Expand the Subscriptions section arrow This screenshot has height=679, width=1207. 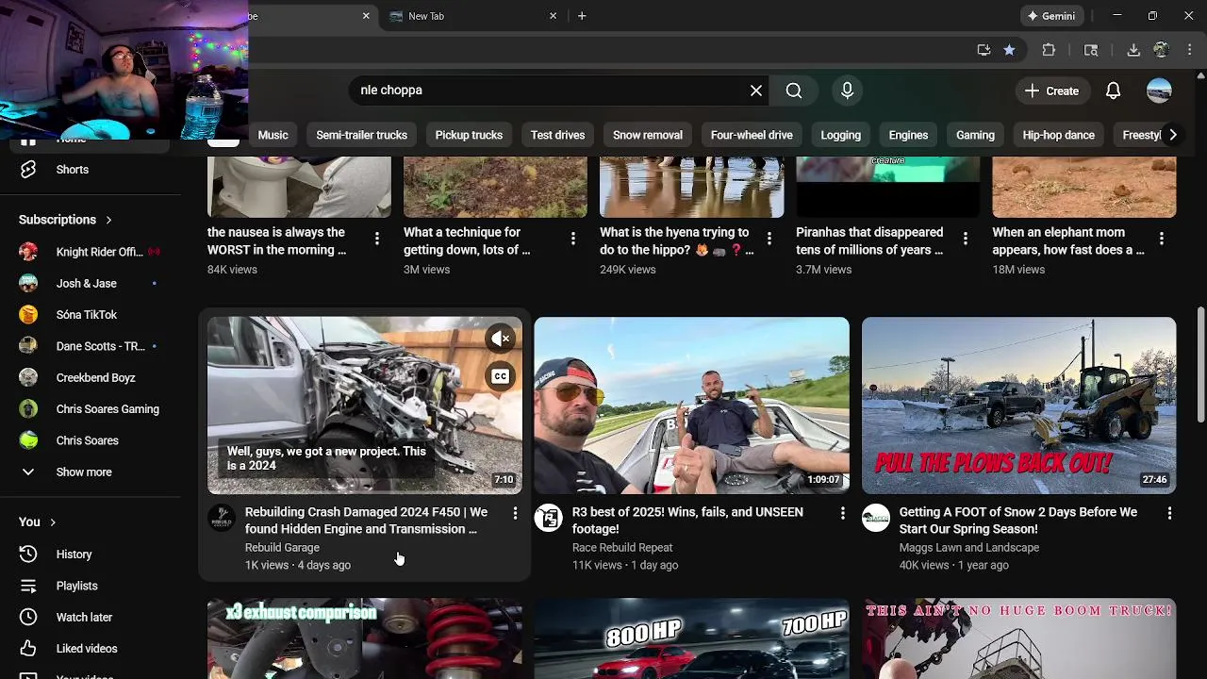pos(108,220)
